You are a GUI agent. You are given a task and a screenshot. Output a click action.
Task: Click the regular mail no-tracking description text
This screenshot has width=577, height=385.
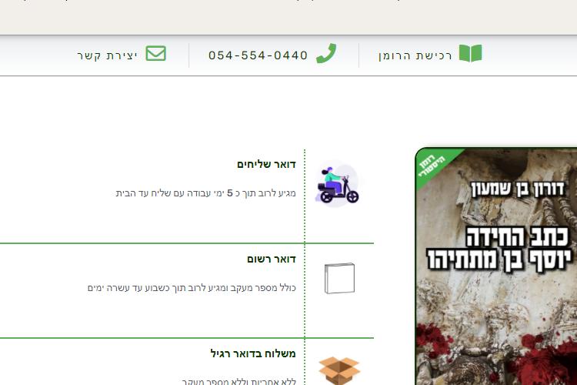238,382
